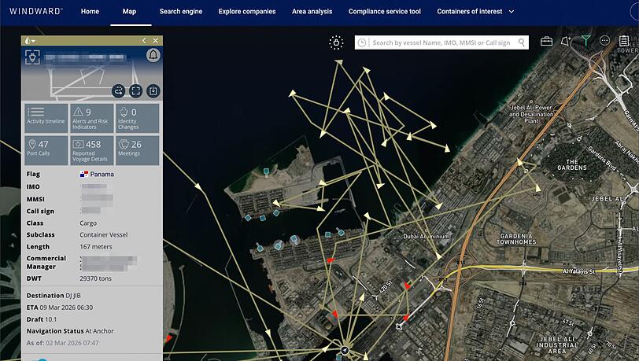Viewport: 639px width, 361px height.
Task: Click the vessel alert bell icon
Action: 153,55
